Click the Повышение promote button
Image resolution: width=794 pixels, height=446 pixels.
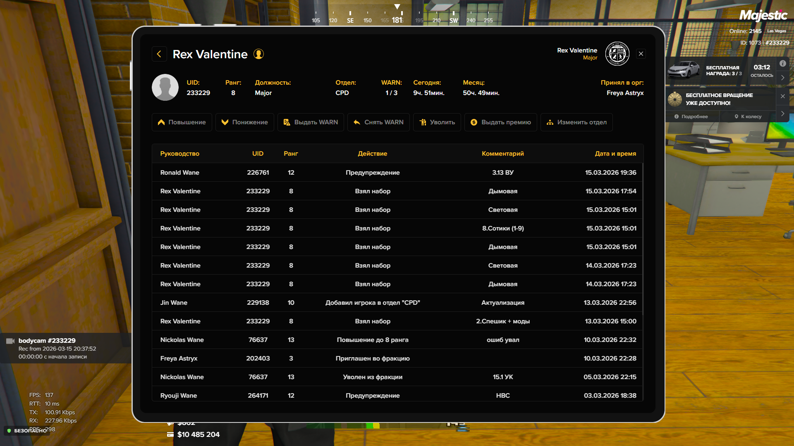(x=182, y=122)
